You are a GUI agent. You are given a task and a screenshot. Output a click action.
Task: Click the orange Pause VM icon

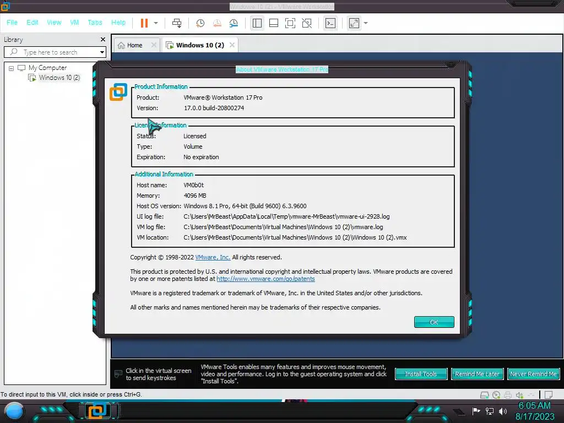tap(144, 23)
